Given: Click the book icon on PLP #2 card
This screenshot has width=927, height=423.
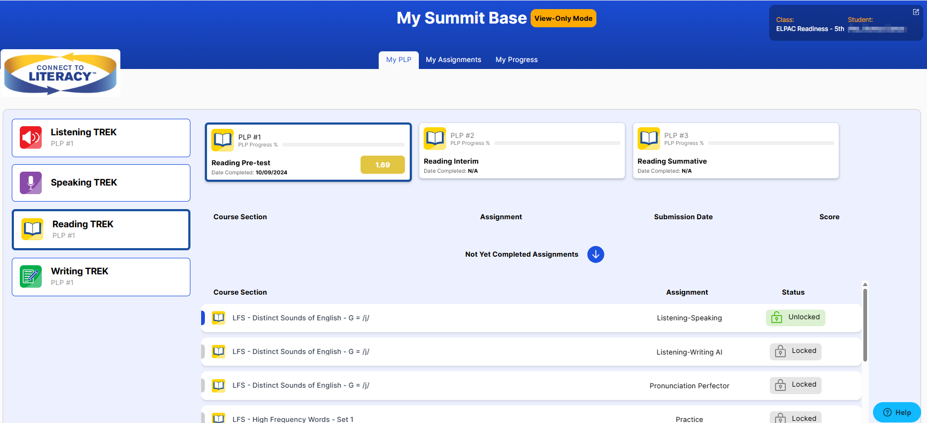Looking at the screenshot, I should pyautogui.click(x=435, y=139).
